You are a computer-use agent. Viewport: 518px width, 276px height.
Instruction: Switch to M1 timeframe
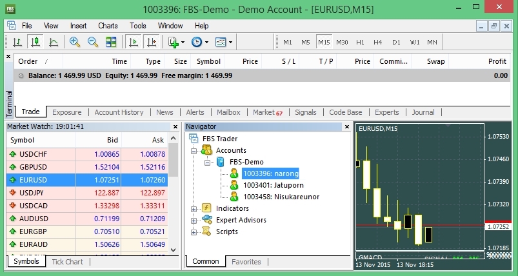coord(288,43)
